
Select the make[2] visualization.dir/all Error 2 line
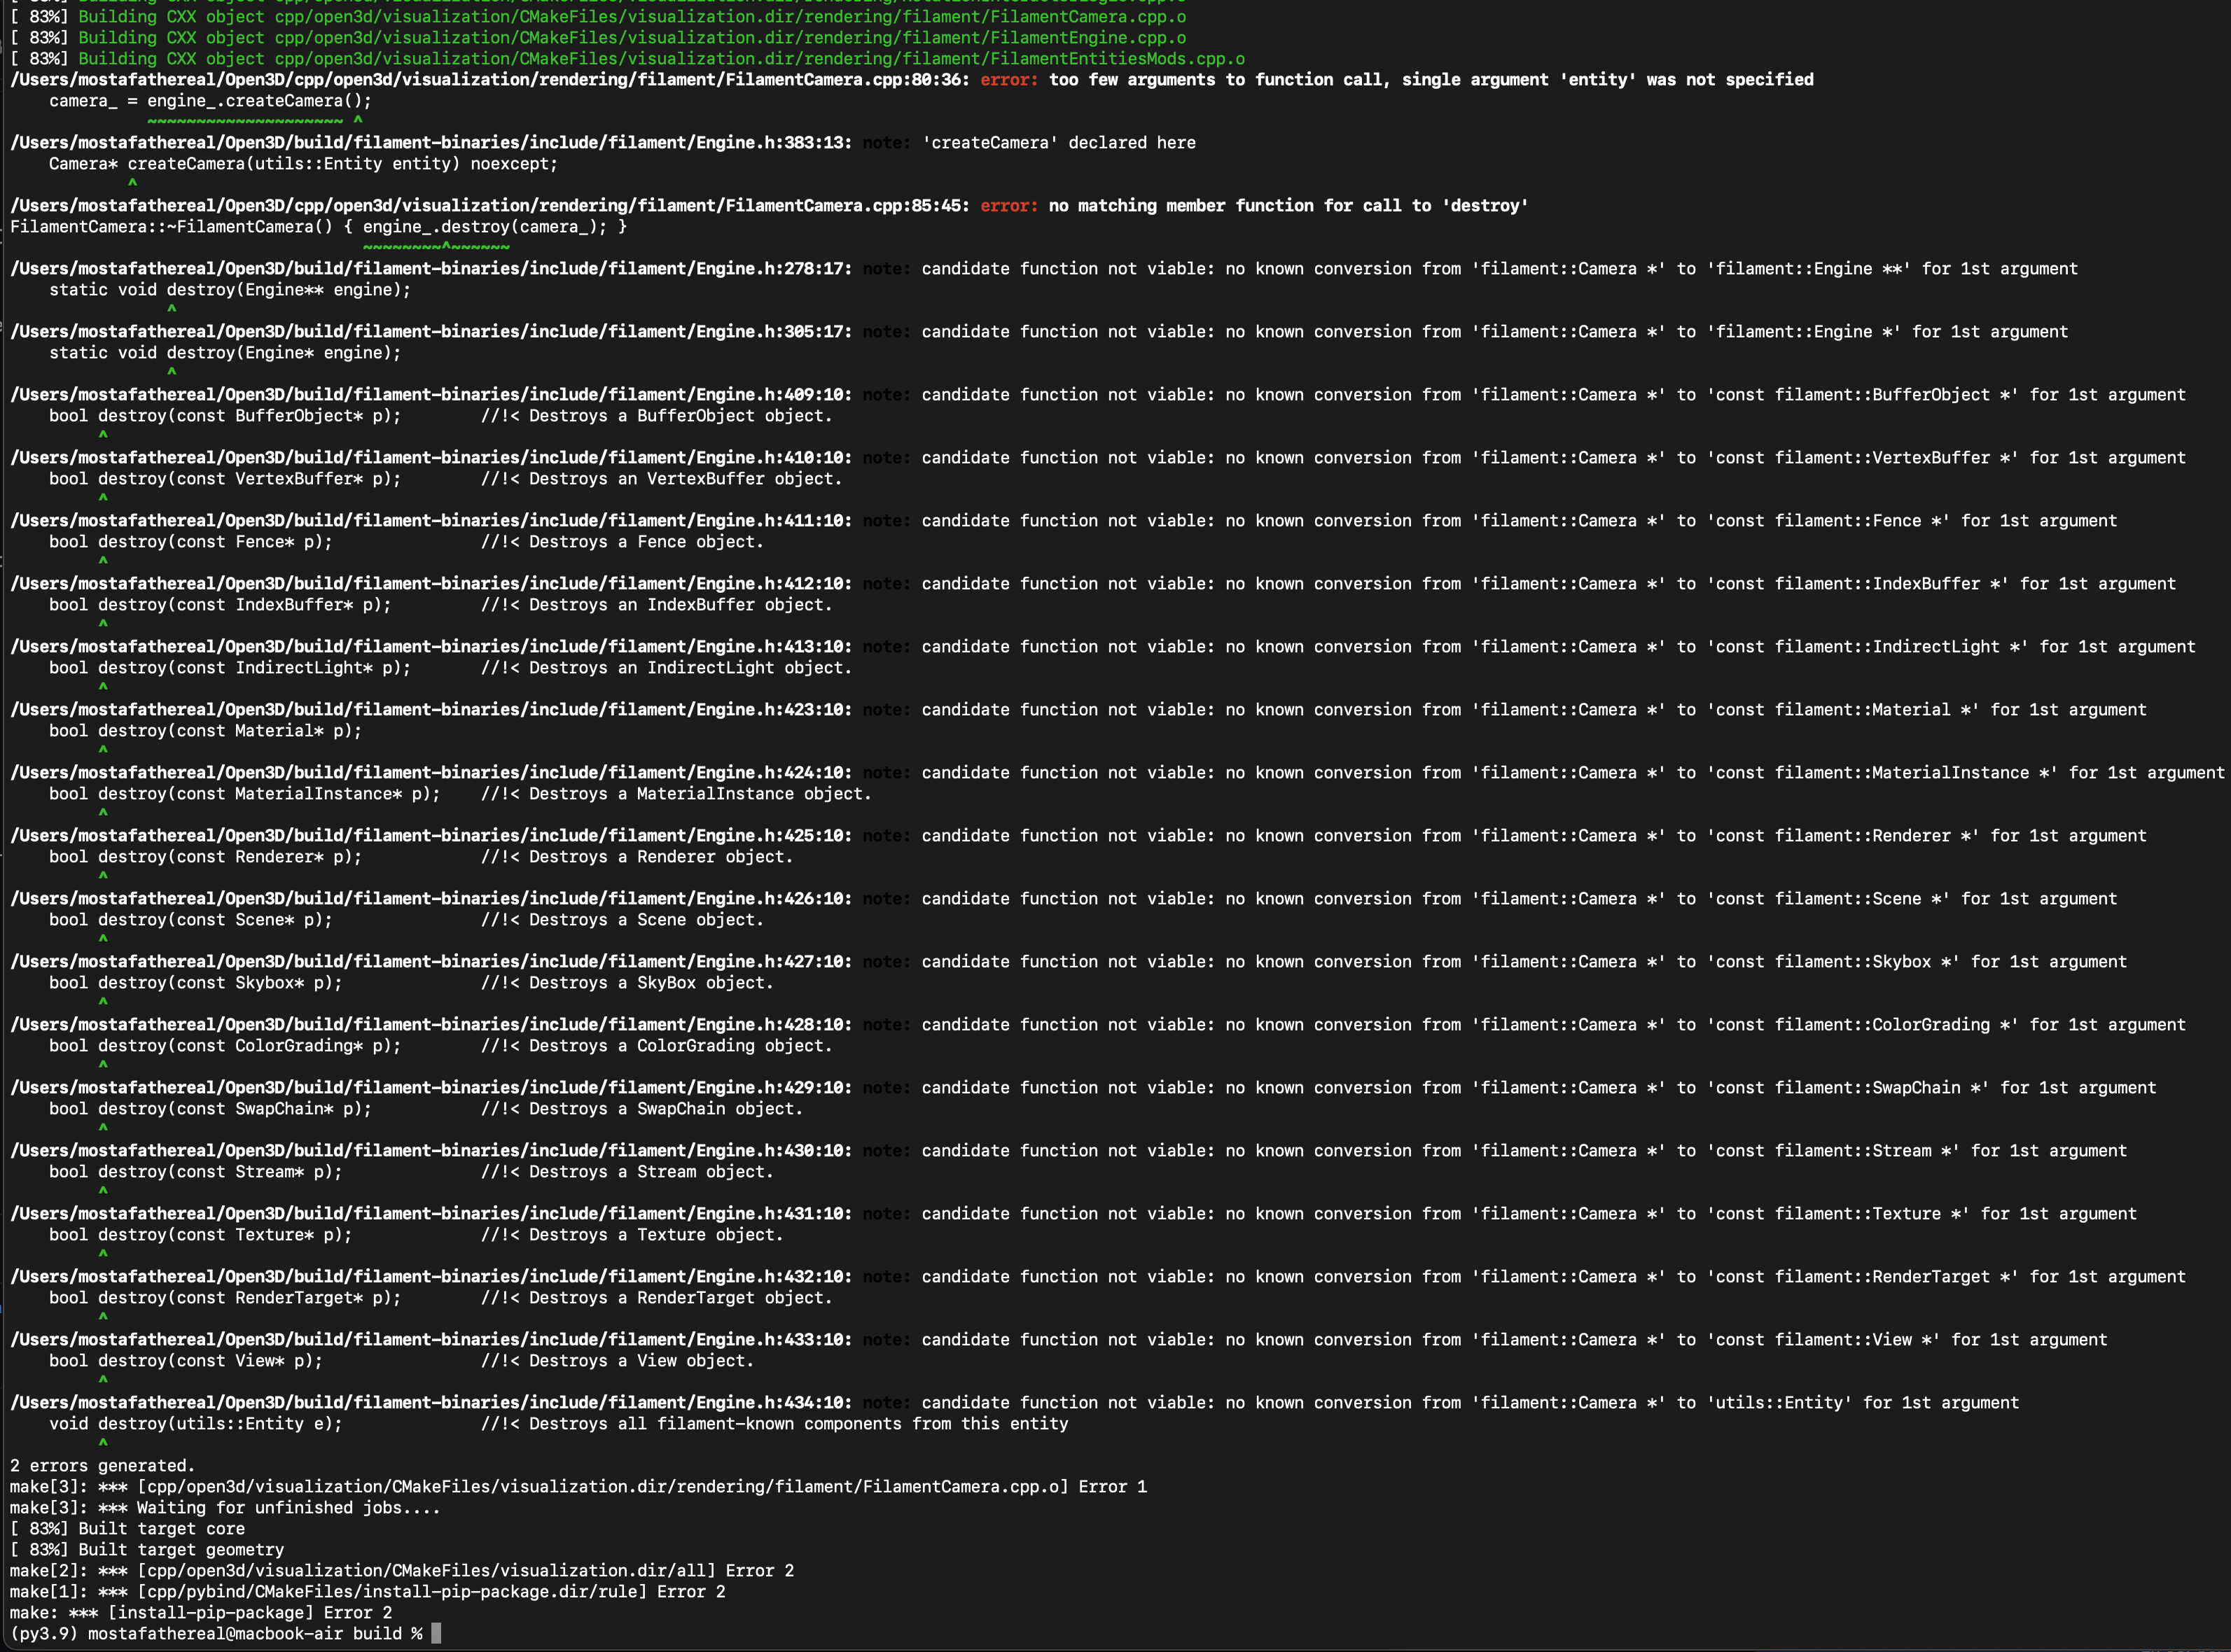[x=400, y=1570]
